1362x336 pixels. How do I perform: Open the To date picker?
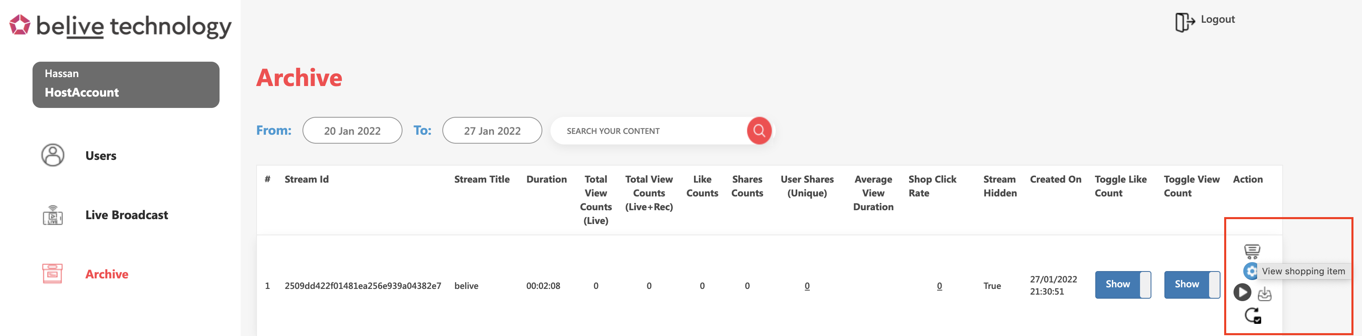492,130
